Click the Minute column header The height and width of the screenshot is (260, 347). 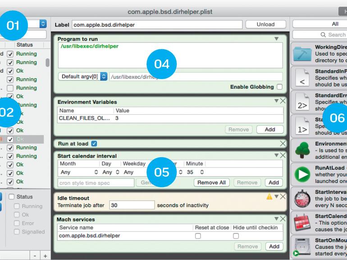tap(195, 164)
